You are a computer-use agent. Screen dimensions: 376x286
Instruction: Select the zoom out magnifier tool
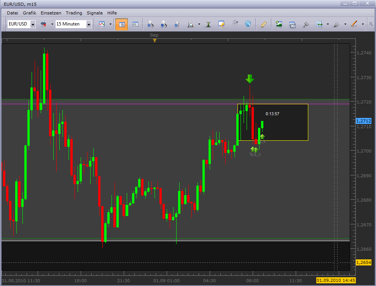pos(164,24)
